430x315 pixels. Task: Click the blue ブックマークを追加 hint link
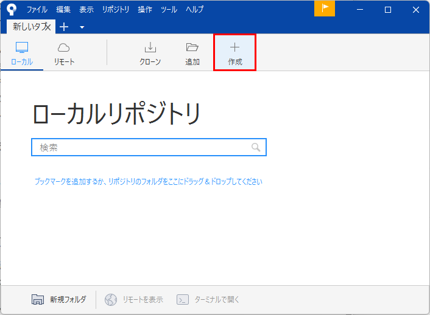(x=148, y=181)
